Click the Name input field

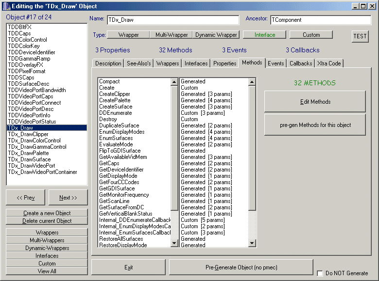coord(172,20)
